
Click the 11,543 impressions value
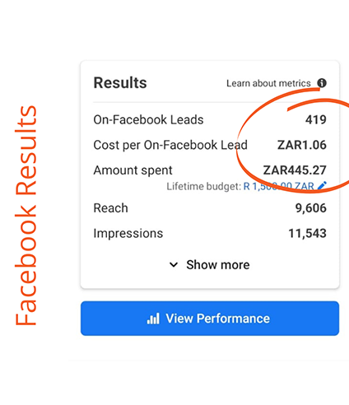(307, 234)
